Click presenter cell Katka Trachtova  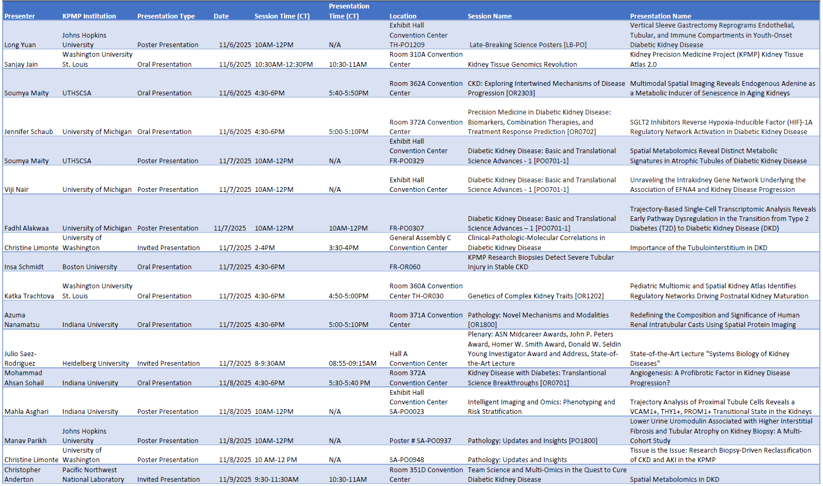click(29, 296)
